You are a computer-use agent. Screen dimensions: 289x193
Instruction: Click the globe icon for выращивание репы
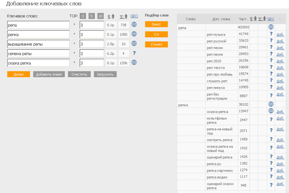[x=134, y=43]
